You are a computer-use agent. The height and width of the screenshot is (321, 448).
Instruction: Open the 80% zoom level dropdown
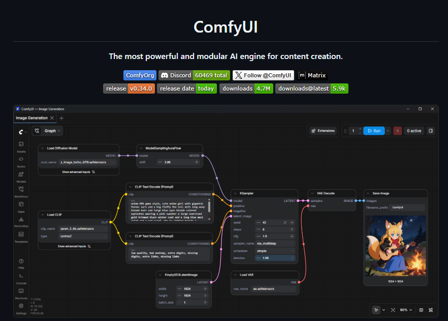(x=406, y=310)
